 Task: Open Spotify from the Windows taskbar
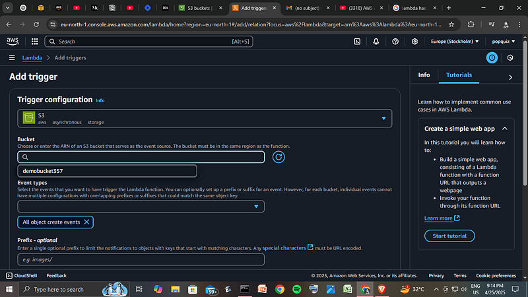click(x=296, y=289)
